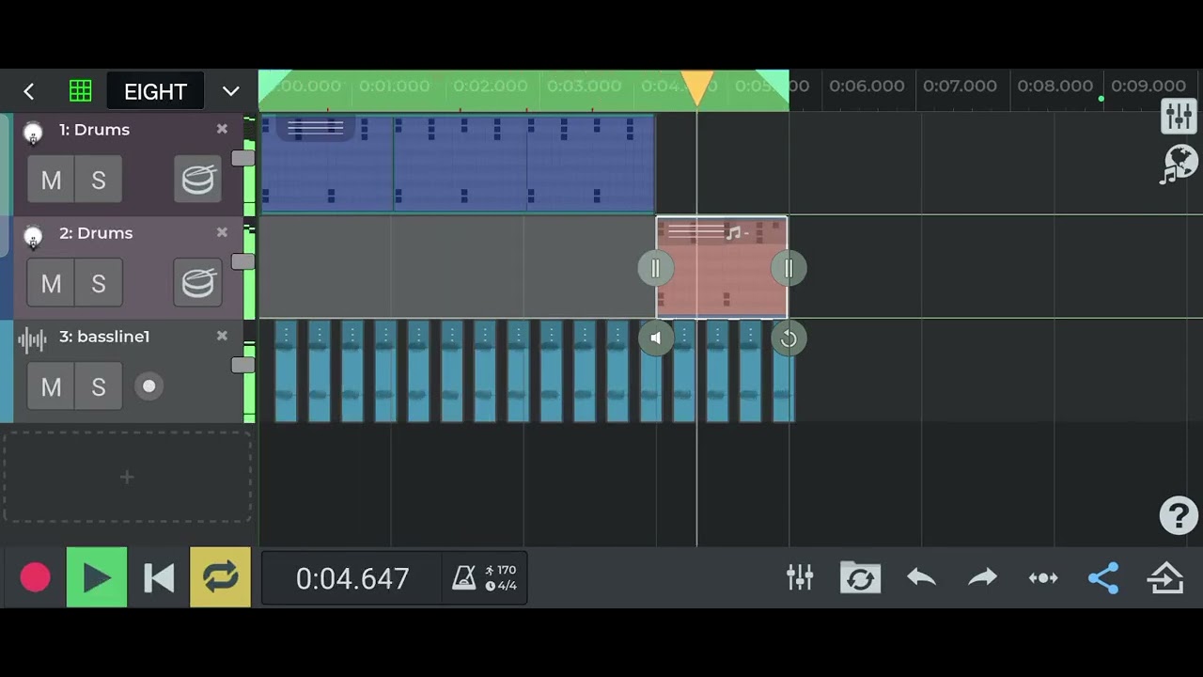Open the menu icon on red clip header
1203x677 pixels.
pos(695,230)
